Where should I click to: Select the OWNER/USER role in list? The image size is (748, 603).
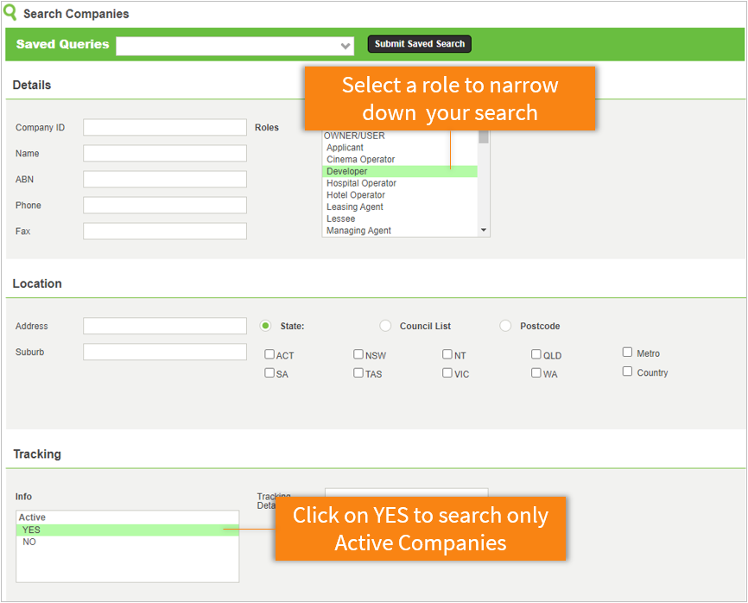pyautogui.click(x=400, y=136)
